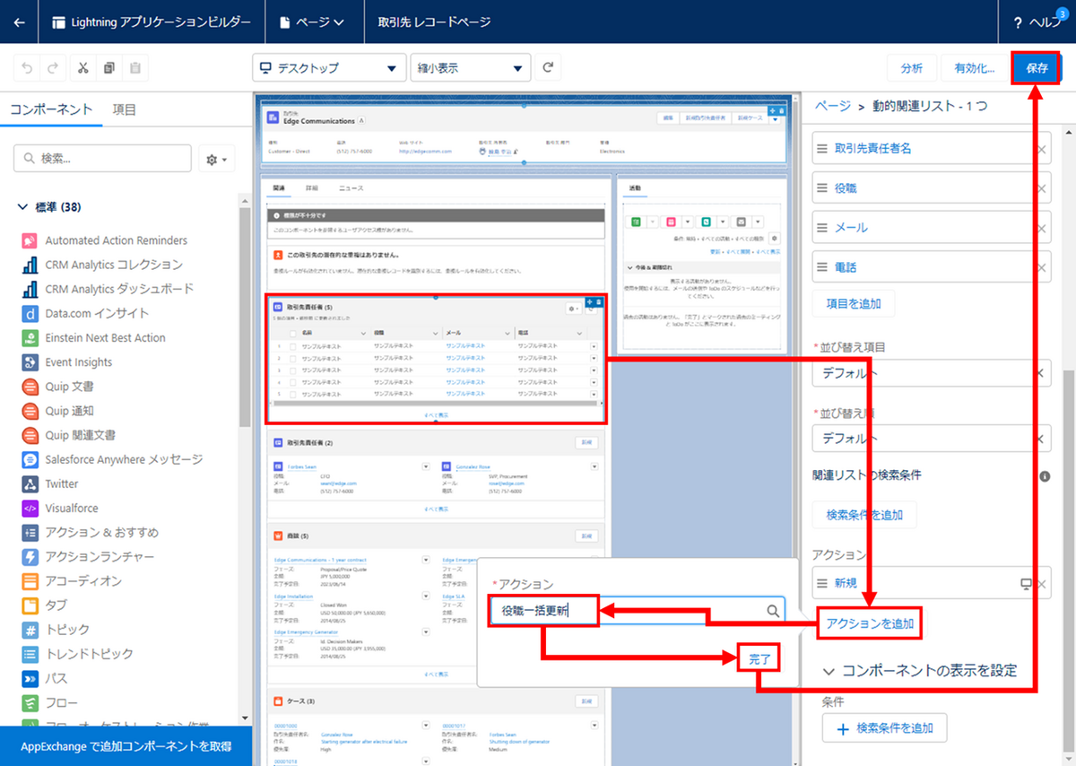This screenshot has height=766, width=1076.
Task: Paste component from the toolbar clipboard icon
Action: (x=135, y=68)
